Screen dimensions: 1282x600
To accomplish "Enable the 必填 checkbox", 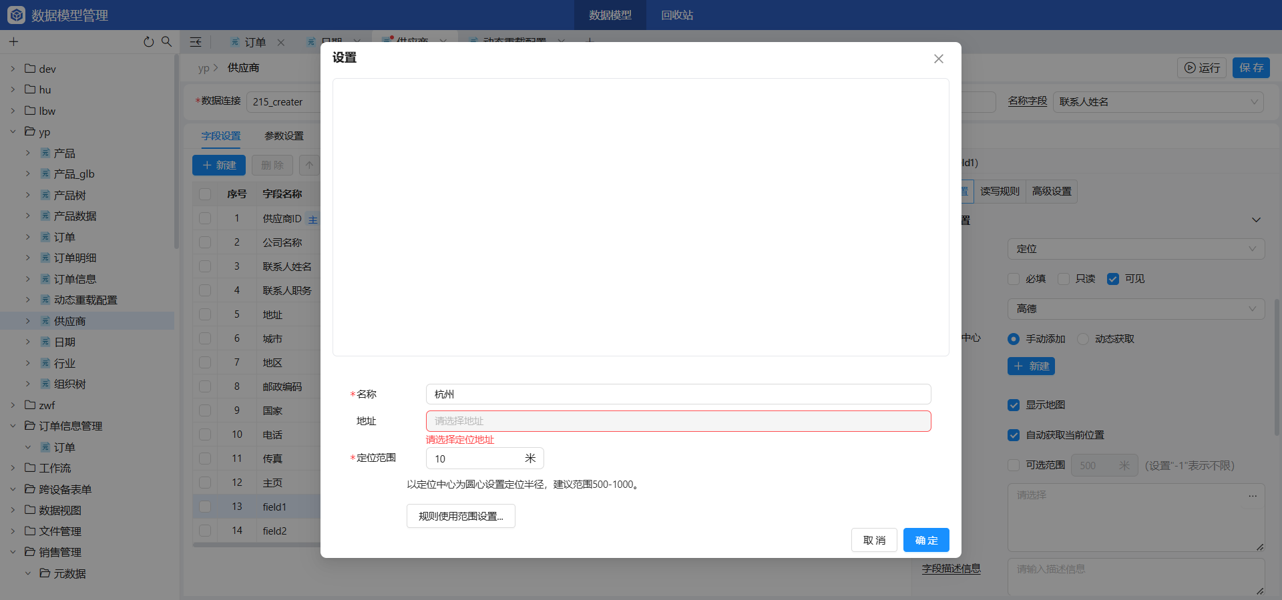I will 1014,279.
